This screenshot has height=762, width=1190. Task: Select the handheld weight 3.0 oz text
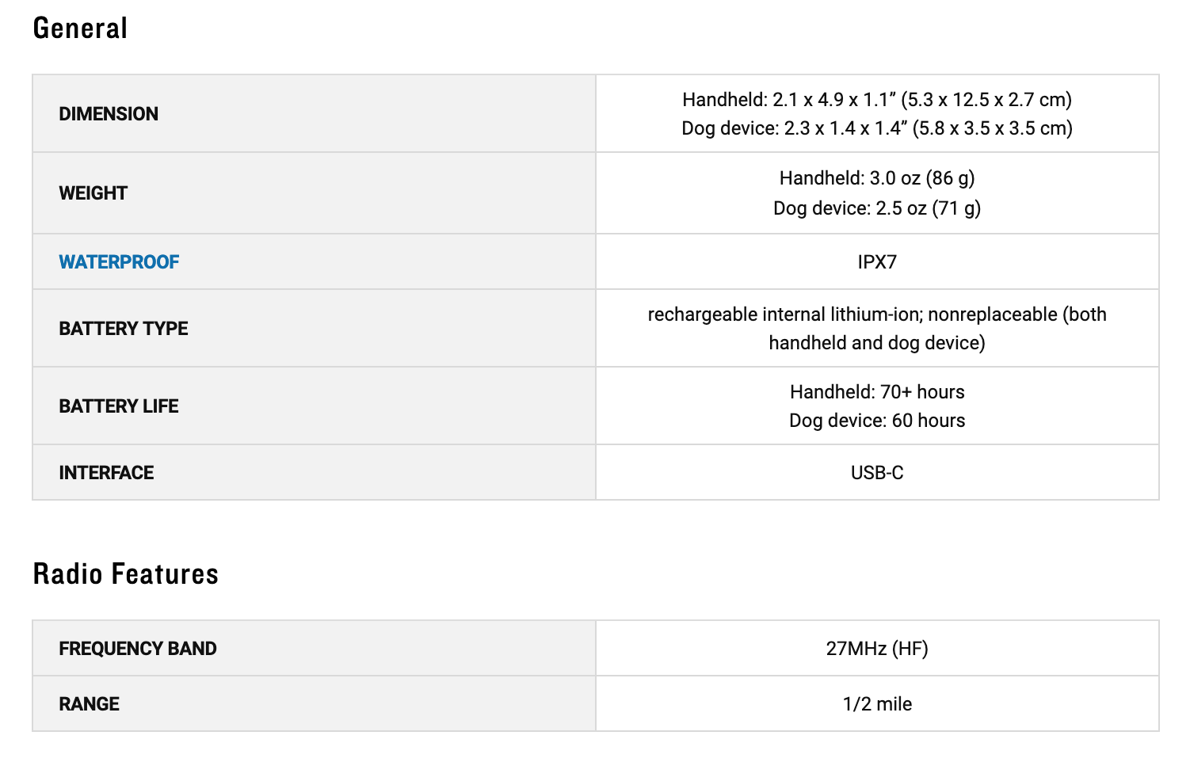click(877, 178)
